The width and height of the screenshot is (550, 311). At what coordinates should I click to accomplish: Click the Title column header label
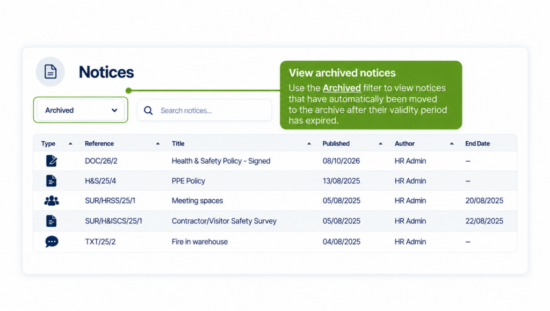(178, 143)
